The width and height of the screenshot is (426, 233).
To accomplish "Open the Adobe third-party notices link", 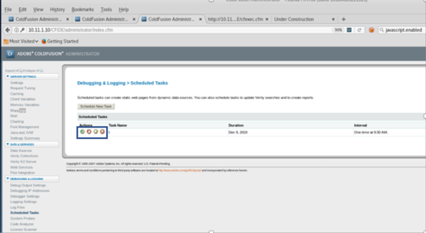I will [x=180, y=170].
